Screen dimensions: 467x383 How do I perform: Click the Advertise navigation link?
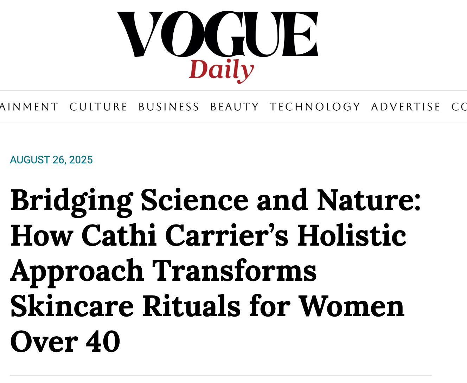click(405, 107)
